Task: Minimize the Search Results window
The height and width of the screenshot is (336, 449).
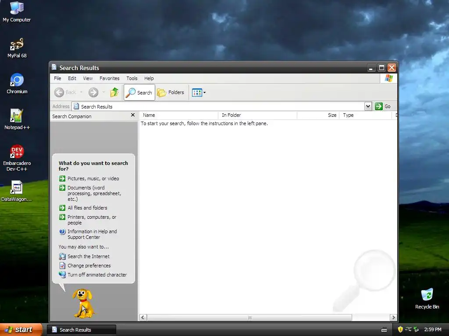Action: [x=371, y=68]
